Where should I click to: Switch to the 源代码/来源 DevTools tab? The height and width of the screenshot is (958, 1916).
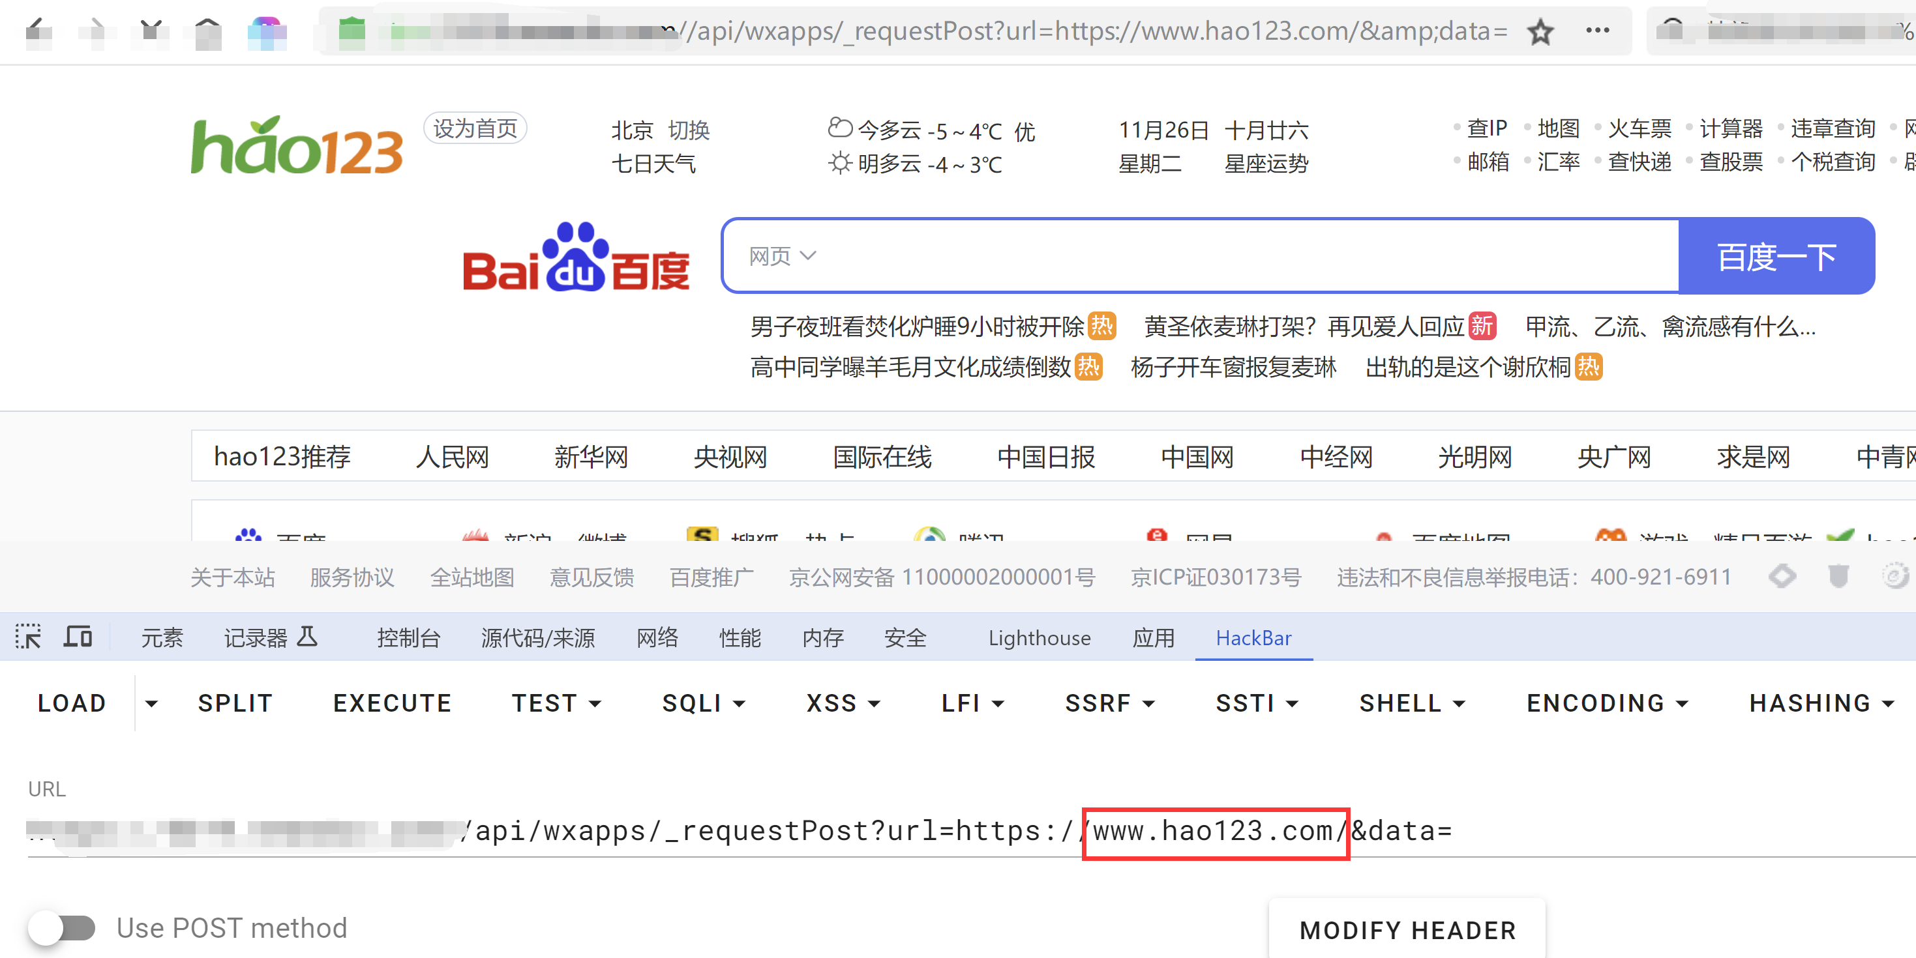pos(538,637)
